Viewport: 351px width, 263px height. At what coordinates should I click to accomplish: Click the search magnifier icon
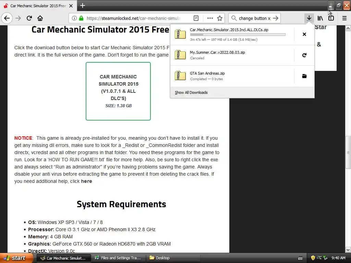234,18
